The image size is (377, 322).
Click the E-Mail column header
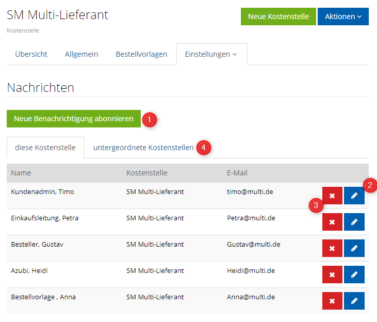(x=237, y=173)
